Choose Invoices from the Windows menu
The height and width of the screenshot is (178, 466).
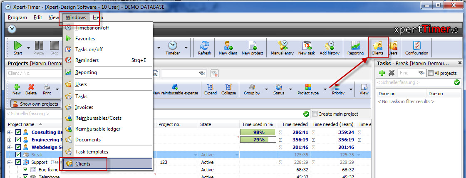108,107
